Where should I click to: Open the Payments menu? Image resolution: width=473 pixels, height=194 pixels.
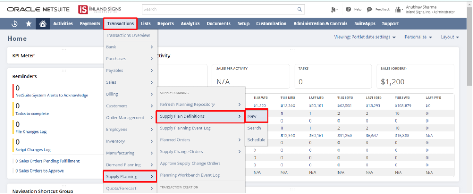pos(90,23)
